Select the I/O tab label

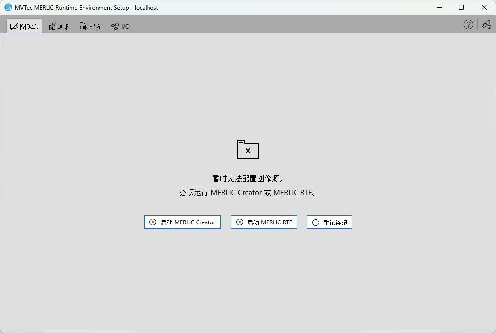point(125,27)
